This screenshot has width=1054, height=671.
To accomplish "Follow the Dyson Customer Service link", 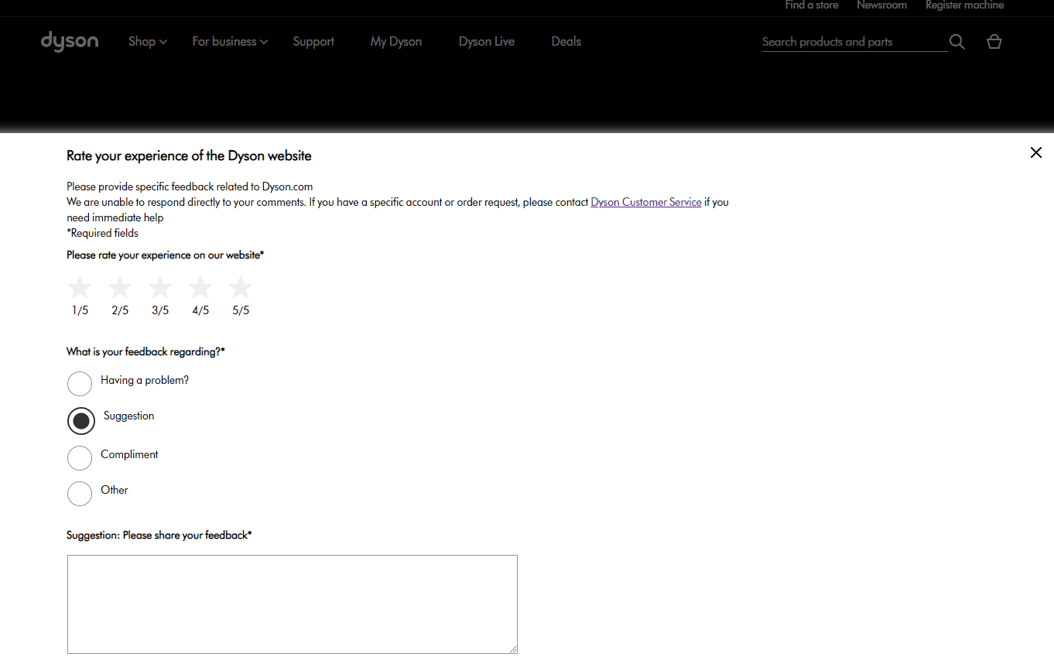I will click(646, 202).
